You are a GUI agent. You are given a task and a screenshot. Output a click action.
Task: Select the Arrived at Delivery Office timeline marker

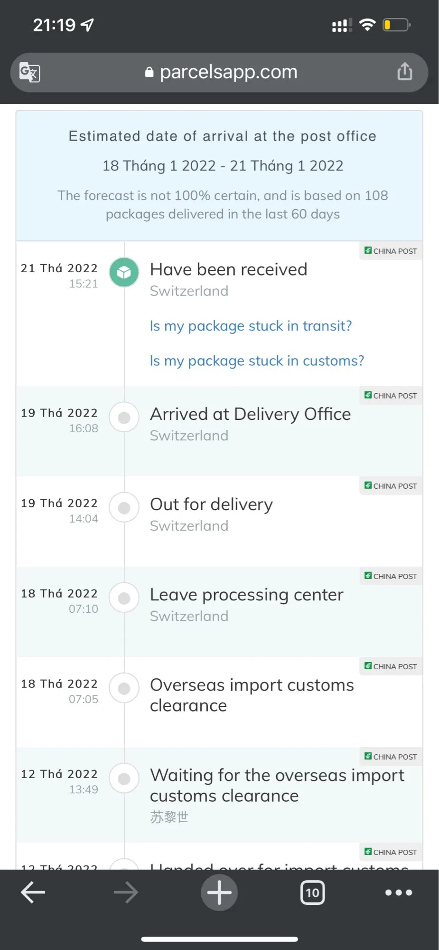tap(124, 418)
